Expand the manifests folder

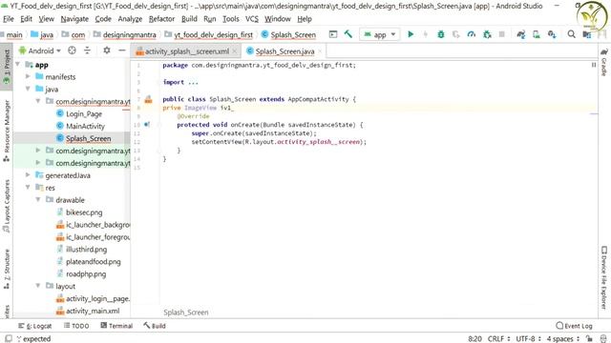28,76
